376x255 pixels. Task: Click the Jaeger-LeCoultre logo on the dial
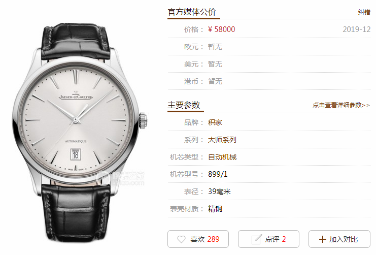coord(76,96)
